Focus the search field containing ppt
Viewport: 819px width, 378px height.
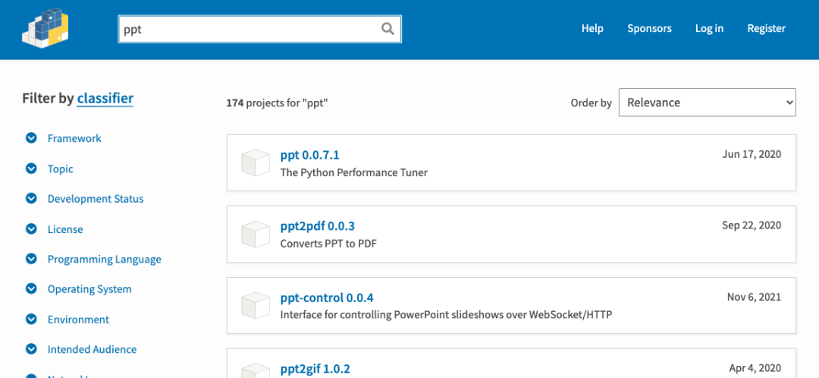249,30
